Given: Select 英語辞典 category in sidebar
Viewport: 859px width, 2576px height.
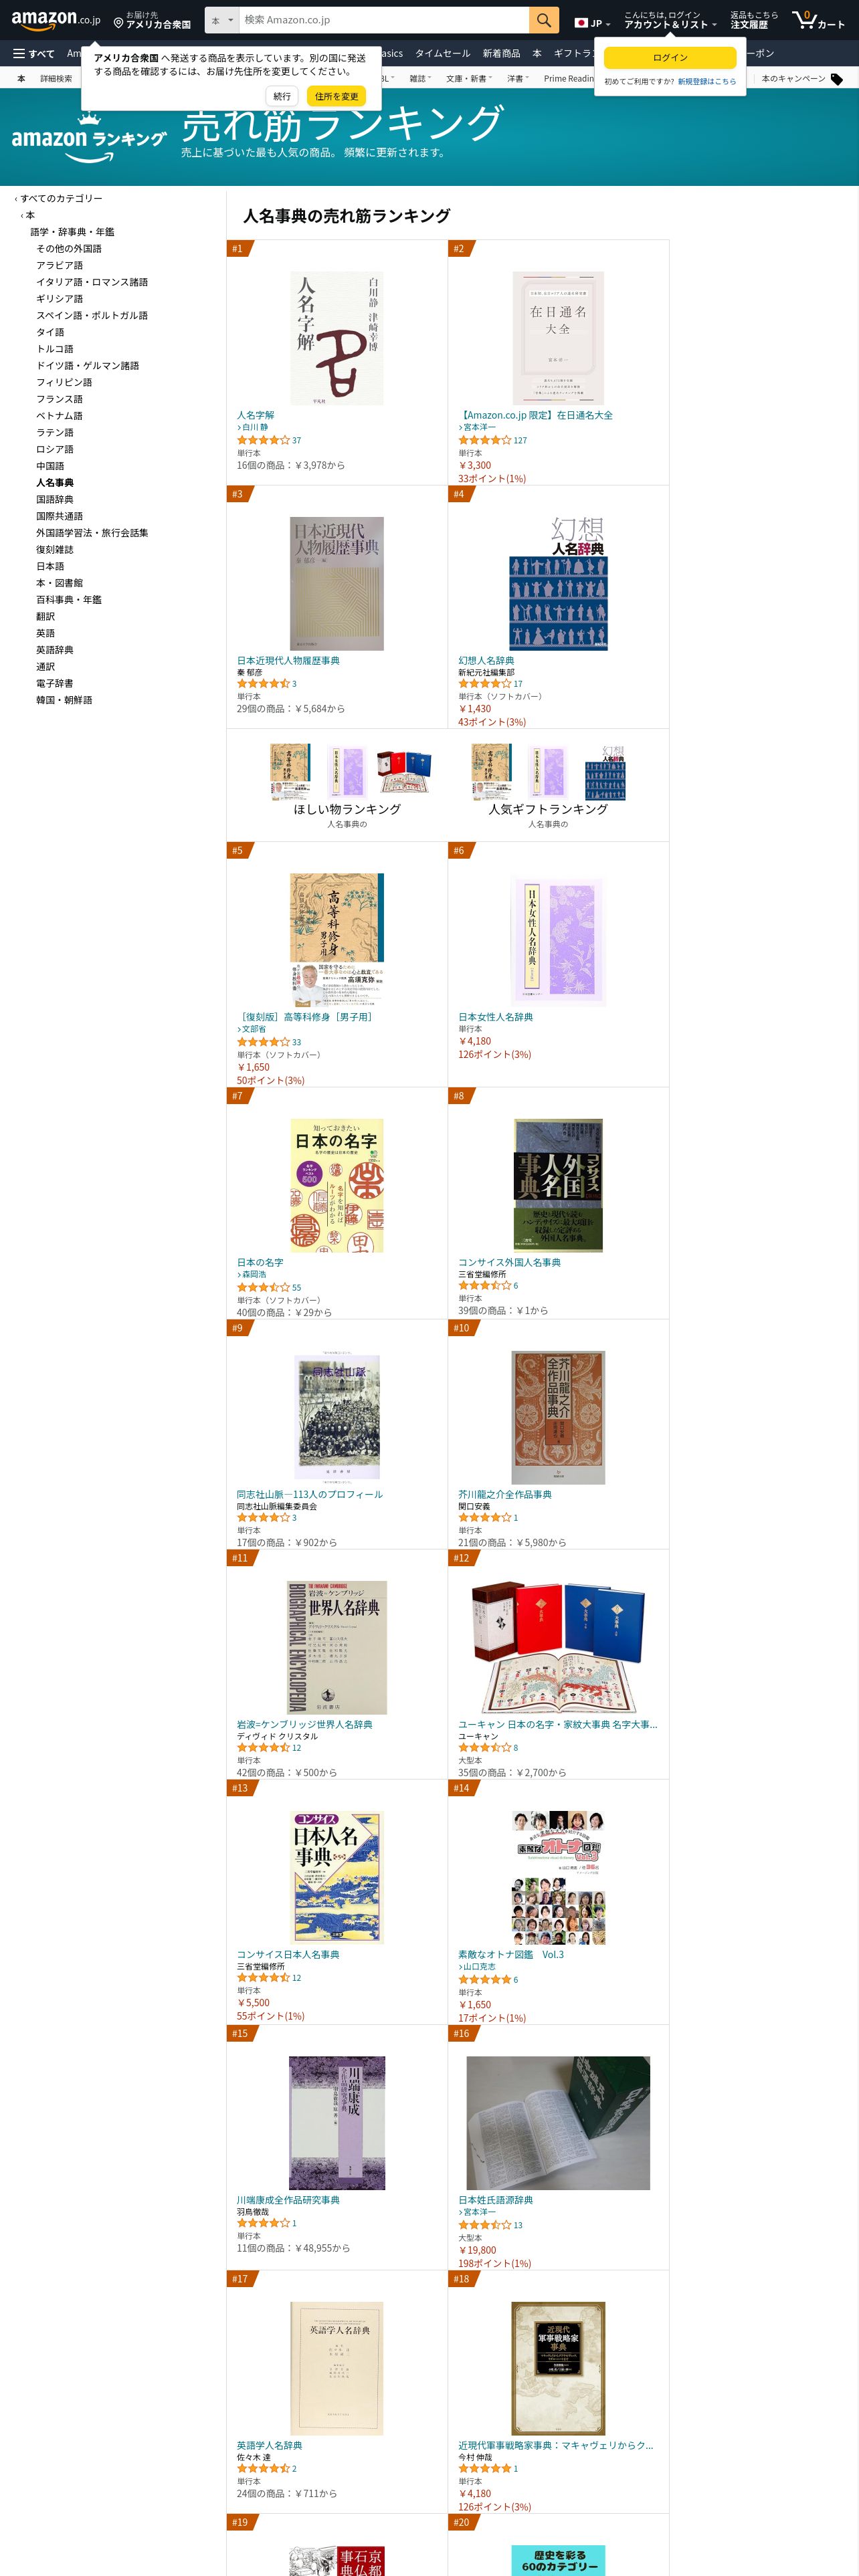Looking at the screenshot, I should point(55,650).
